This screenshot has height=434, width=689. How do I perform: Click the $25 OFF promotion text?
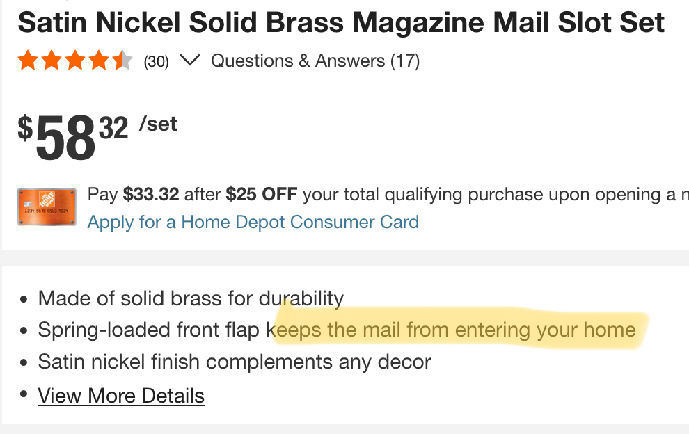[x=262, y=195]
